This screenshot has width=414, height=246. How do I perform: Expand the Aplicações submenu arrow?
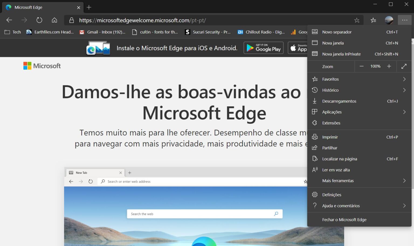(404, 112)
